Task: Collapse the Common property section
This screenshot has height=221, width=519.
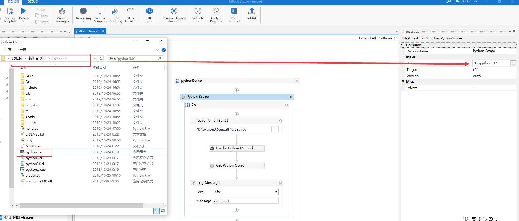Action: pyautogui.click(x=403, y=45)
